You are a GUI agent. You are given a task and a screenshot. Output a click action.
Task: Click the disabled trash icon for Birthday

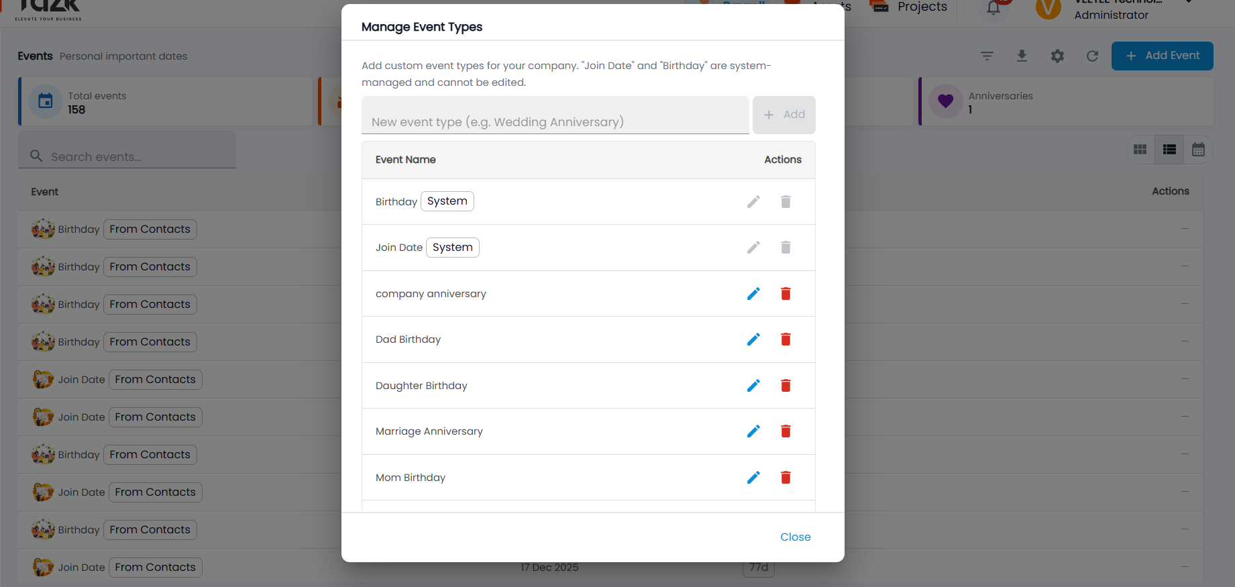click(x=786, y=202)
